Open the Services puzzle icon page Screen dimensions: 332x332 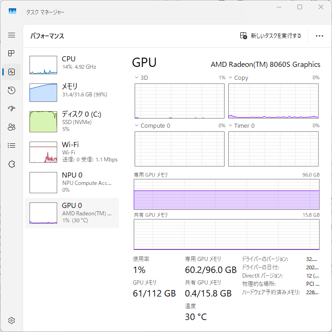coord(12,164)
